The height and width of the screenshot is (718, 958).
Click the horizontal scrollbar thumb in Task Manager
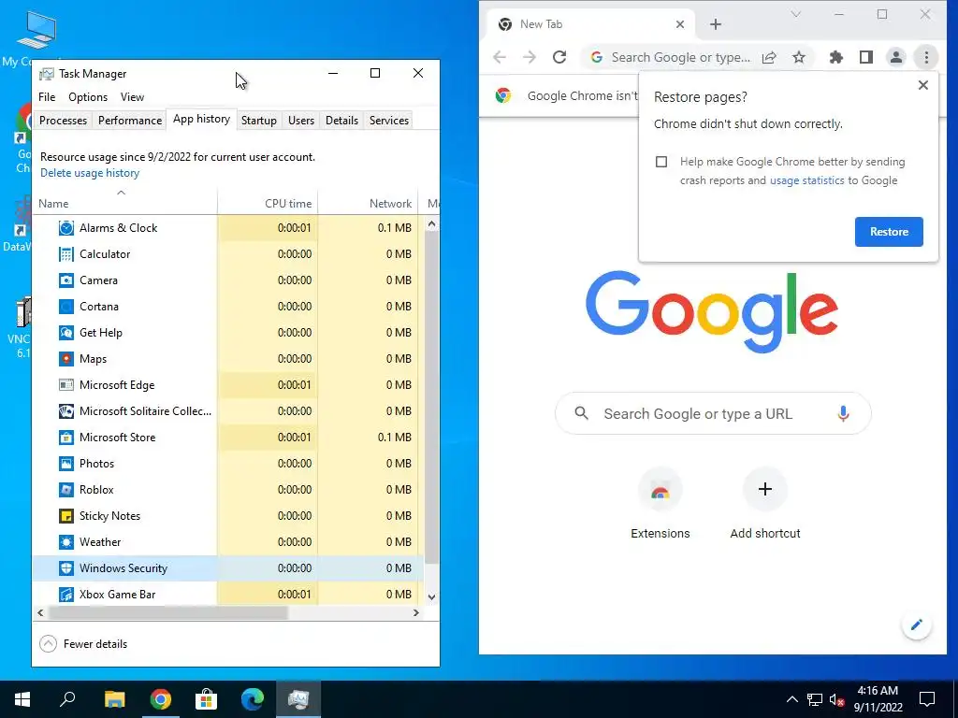click(x=168, y=612)
